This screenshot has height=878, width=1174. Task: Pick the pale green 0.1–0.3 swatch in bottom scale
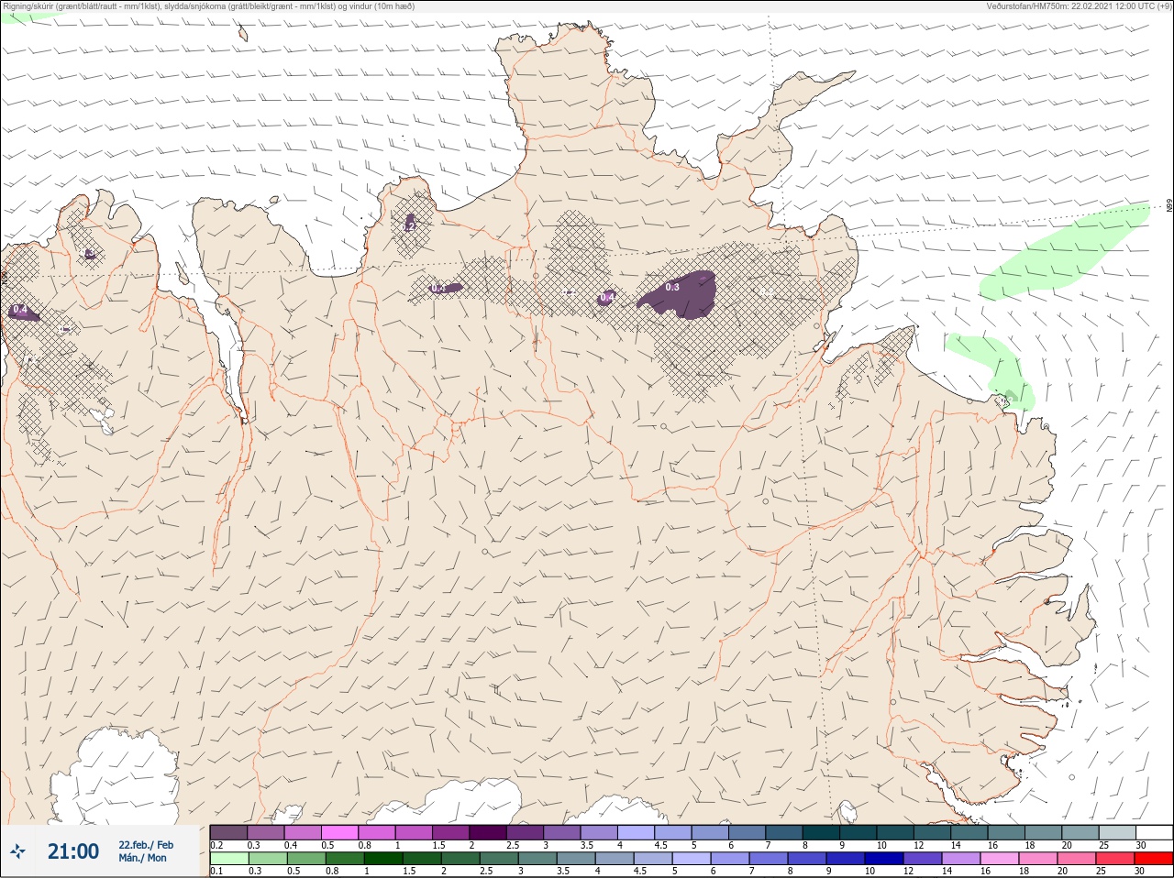229,859
